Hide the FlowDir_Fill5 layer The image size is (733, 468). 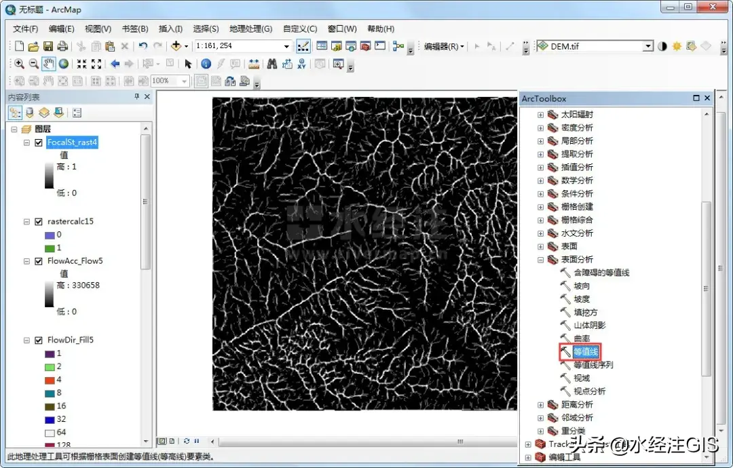click(38, 340)
